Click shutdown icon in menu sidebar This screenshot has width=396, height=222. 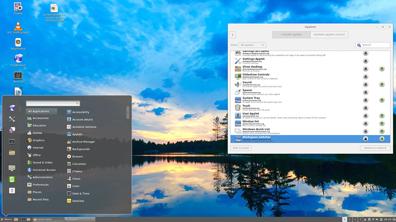coord(12,191)
